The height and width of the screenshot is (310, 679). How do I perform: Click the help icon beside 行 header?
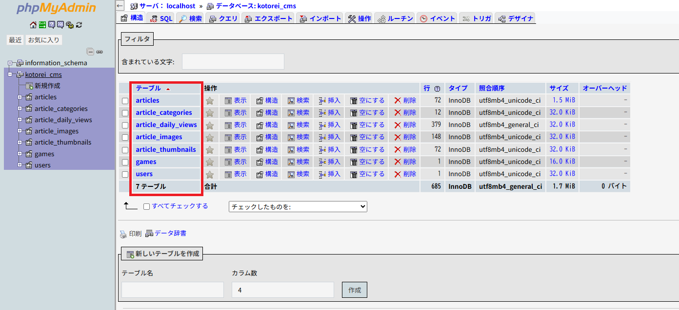(437, 89)
